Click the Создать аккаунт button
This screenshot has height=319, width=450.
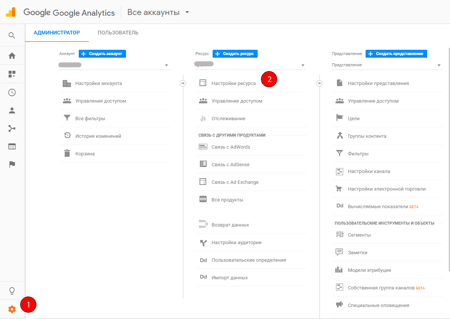(102, 54)
